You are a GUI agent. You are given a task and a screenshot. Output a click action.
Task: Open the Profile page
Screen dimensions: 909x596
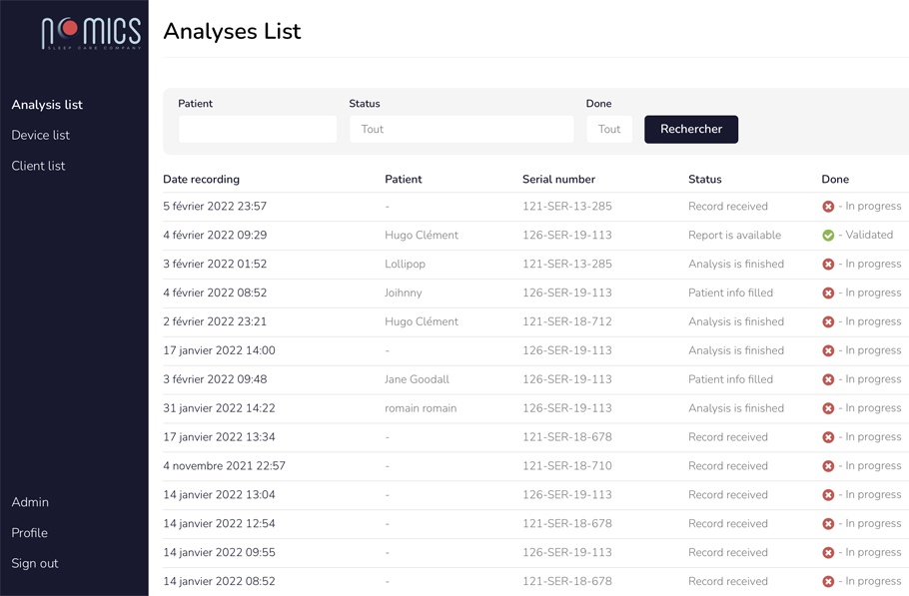[30, 533]
